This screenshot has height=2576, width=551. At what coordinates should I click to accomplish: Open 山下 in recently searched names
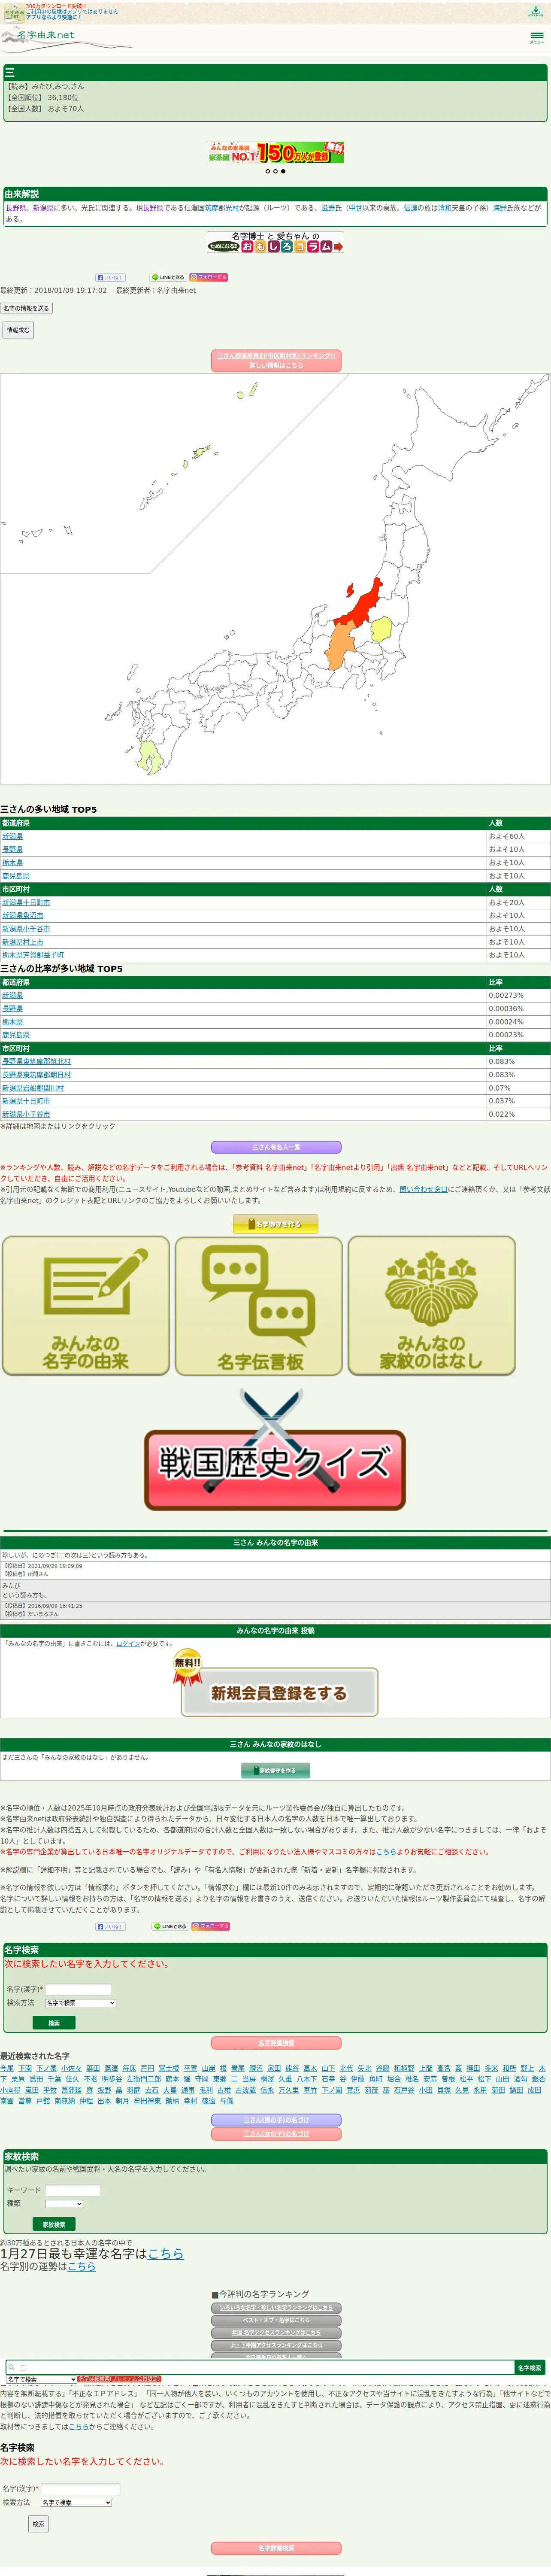[328, 2068]
